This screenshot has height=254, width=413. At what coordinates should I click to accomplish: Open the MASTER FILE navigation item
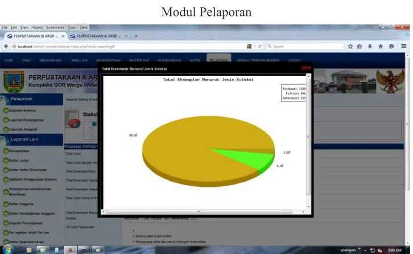tap(139, 60)
